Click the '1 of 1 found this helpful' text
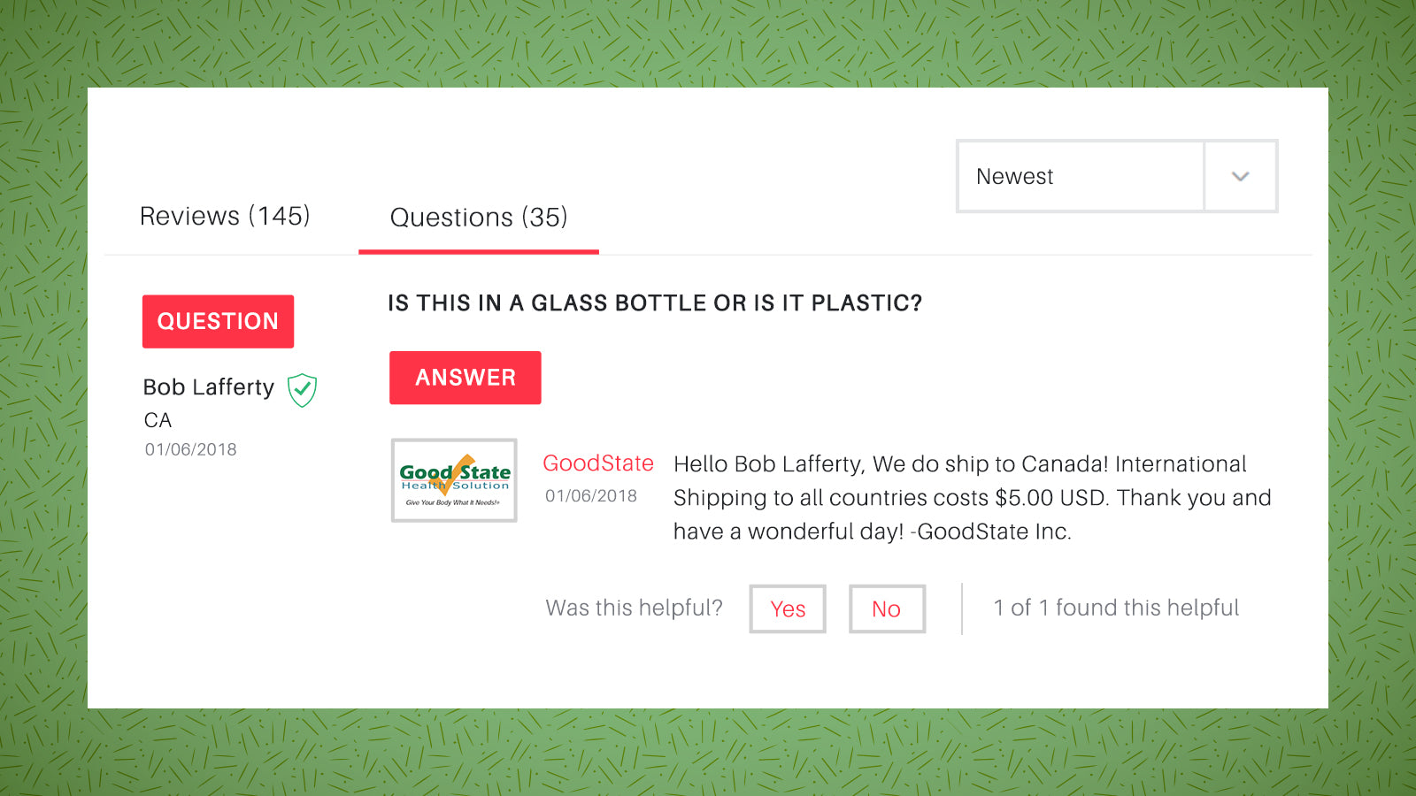Viewport: 1416px width, 796px height. 1117,608
